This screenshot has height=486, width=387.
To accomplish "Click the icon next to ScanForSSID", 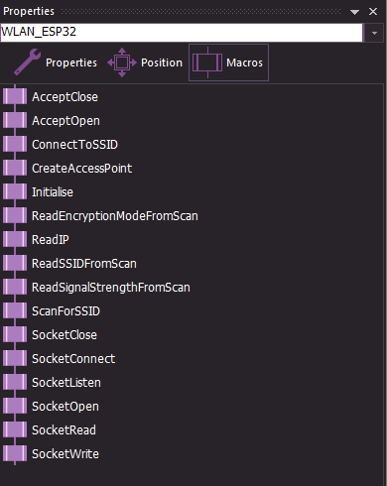I will [x=15, y=311].
